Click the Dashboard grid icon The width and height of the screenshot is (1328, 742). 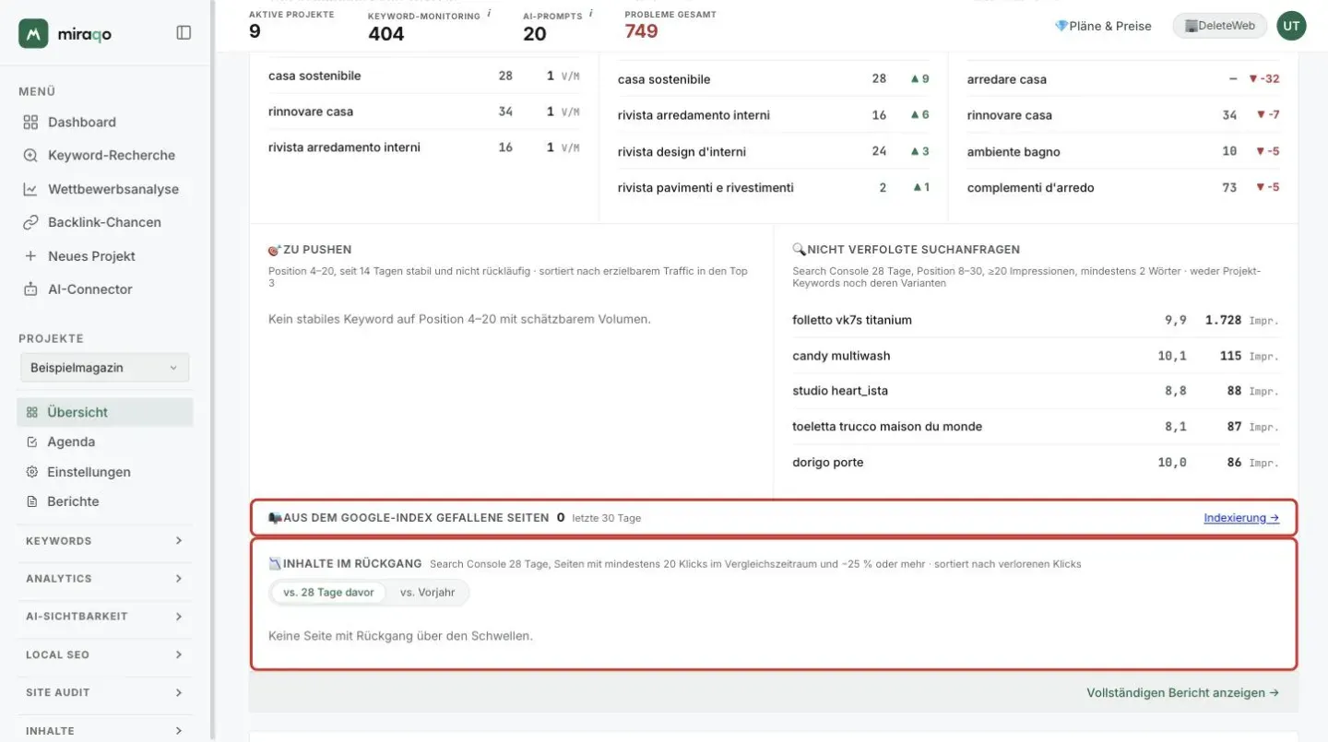(x=30, y=122)
